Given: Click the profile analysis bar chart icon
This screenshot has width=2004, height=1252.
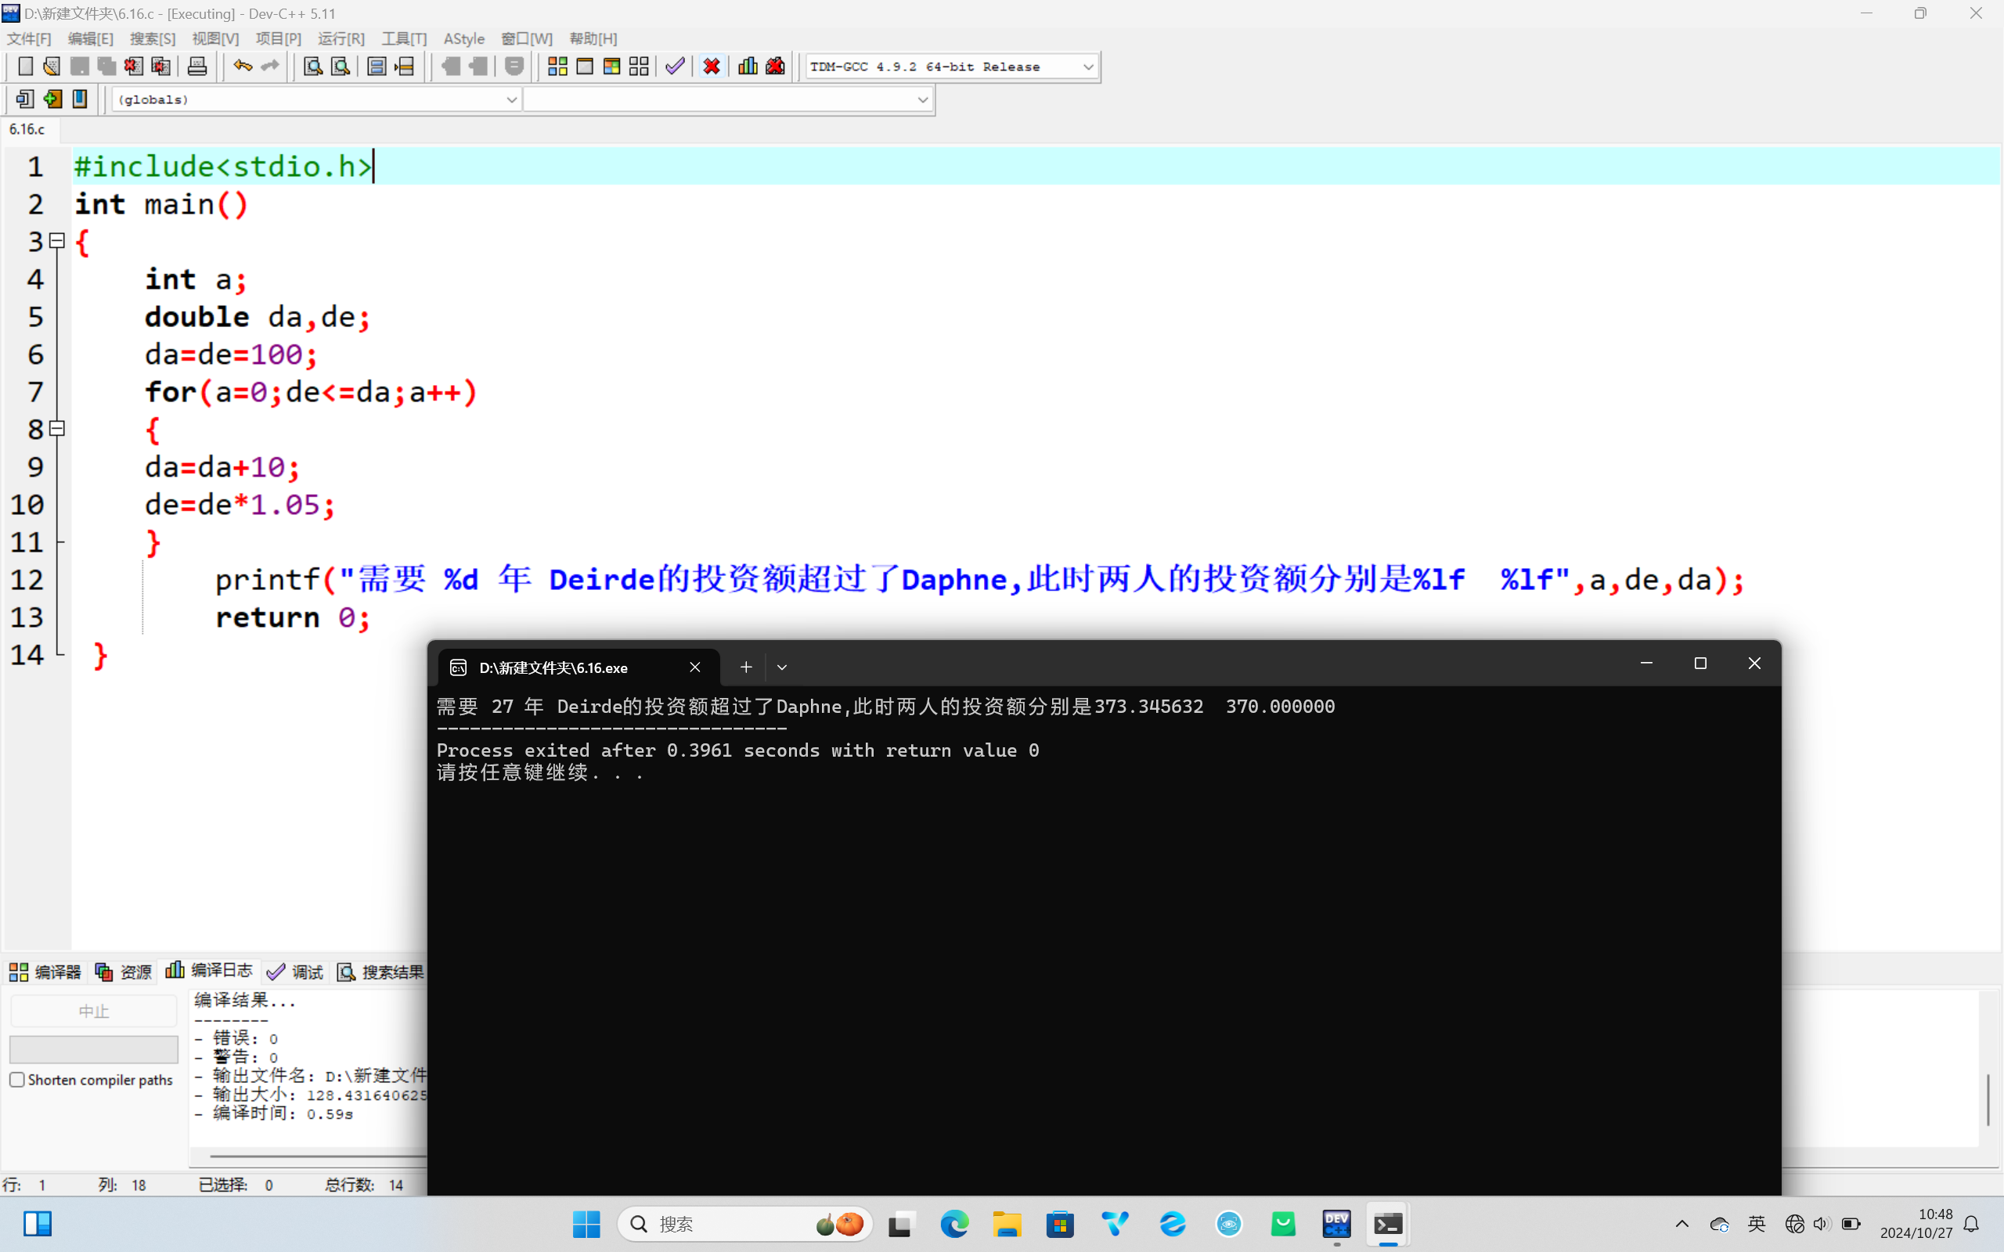Looking at the screenshot, I should [747, 67].
